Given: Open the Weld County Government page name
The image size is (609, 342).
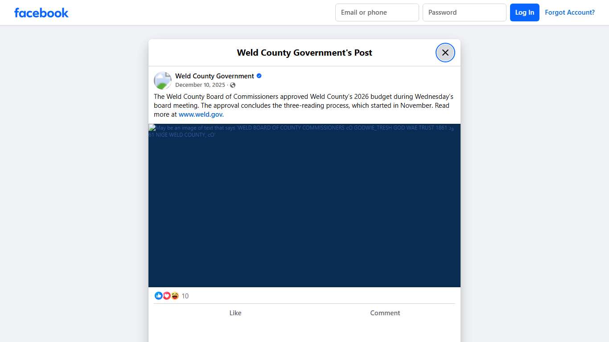Looking at the screenshot, I should coord(214,76).
